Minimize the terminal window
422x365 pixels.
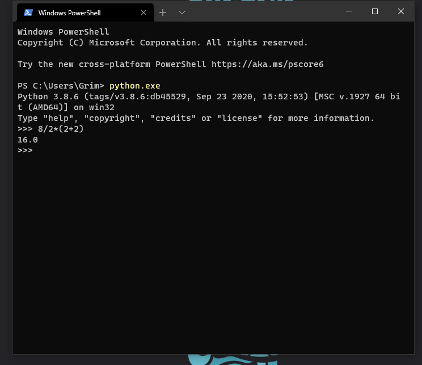coord(349,11)
